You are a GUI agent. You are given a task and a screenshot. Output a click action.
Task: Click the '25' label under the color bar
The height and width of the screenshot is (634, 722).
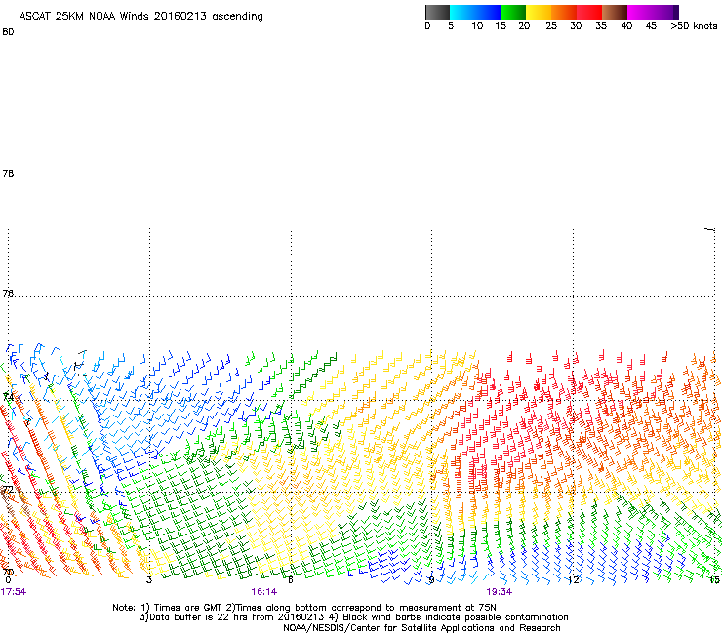pos(551,26)
